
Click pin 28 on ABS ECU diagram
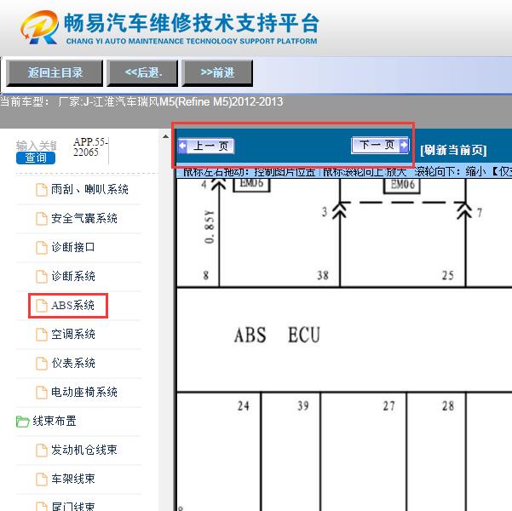(x=448, y=406)
